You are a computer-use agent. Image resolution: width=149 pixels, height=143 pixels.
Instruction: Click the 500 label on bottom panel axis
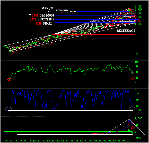pyautogui.click(x=137, y=125)
